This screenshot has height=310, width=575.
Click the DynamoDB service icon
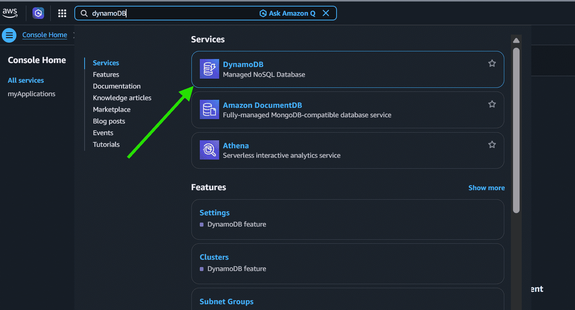[x=209, y=69]
